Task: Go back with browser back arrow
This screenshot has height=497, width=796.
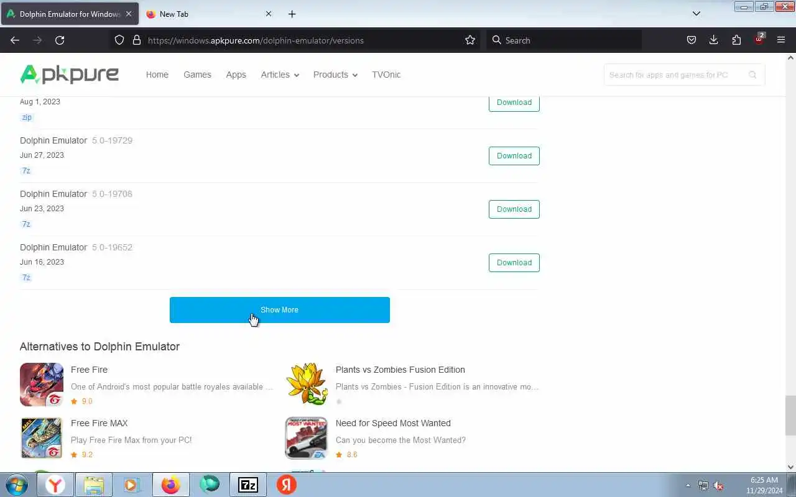Action: click(x=15, y=40)
